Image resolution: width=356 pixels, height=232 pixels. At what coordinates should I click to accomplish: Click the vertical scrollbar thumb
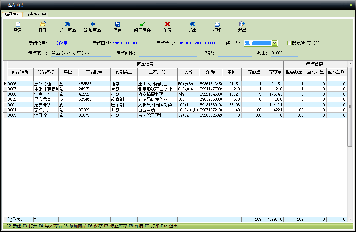350,107
